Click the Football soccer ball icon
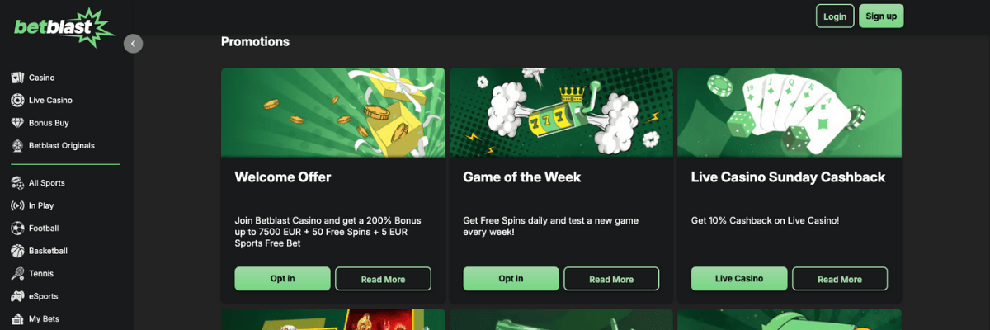Screen dimensions: 990x330 pos(17,228)
